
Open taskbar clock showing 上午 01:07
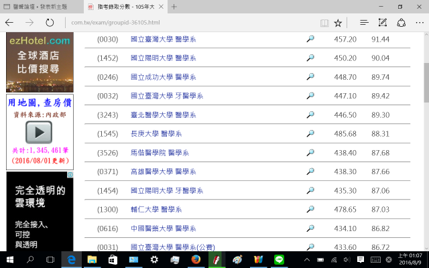[410, 259]
